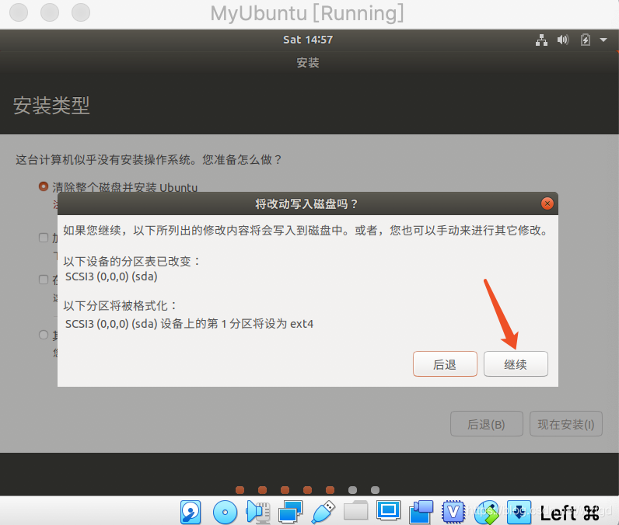619x525 pixels.
Task: Click the 将改动写入磁盘吗？ dialog title
Action: [x=306, y=203]
